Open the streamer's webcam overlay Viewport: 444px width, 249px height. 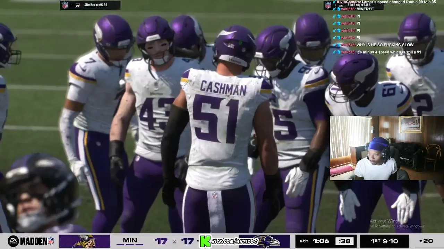(387, 148)
